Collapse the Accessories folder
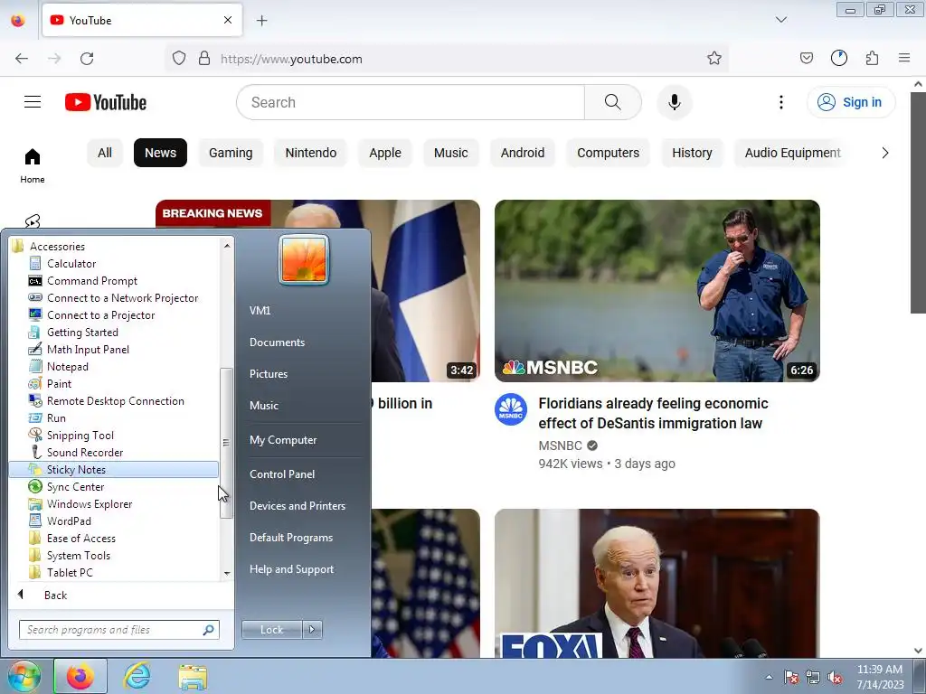 tap(57, 247)
